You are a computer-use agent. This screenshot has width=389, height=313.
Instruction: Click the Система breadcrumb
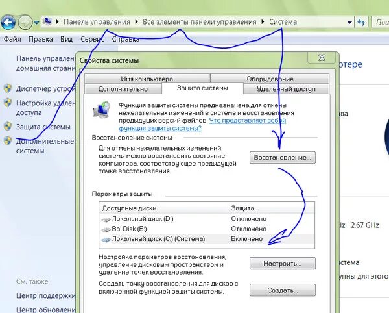(283, 22)
